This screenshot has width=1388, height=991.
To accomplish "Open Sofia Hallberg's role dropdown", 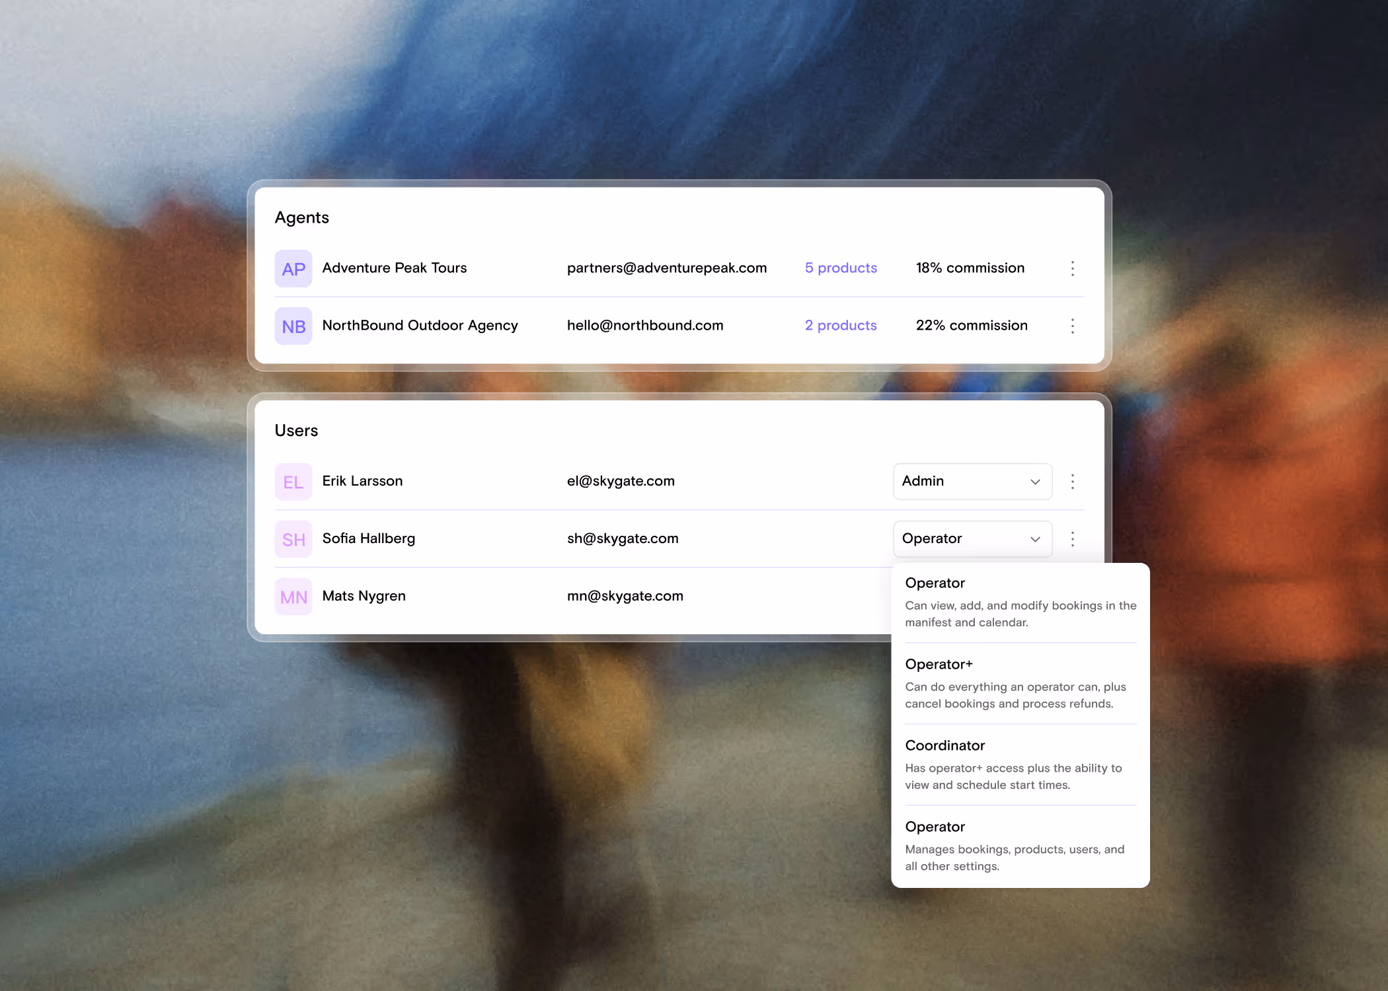I will tap(972, 539).
